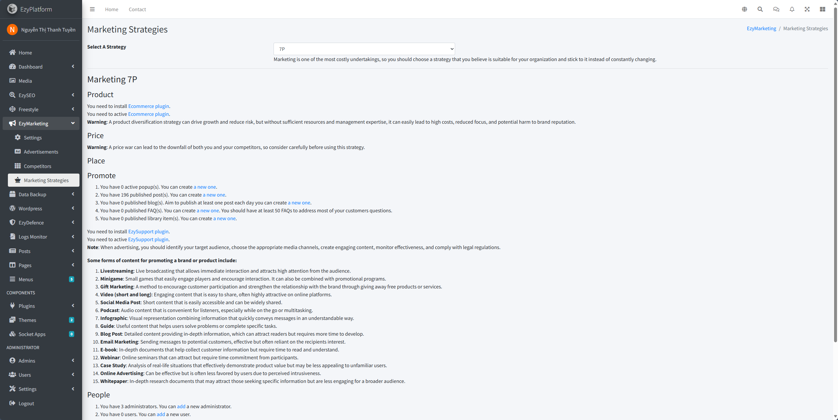The width and height of the screenshot is (838, 420).
Task: Open the notifications bell icon
Action: [x=792, y=9]
